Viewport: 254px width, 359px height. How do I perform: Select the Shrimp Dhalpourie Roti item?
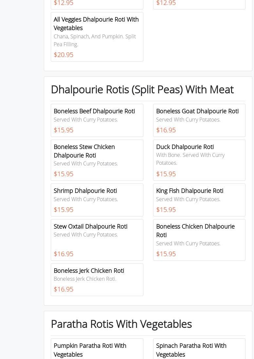(85, 191)
